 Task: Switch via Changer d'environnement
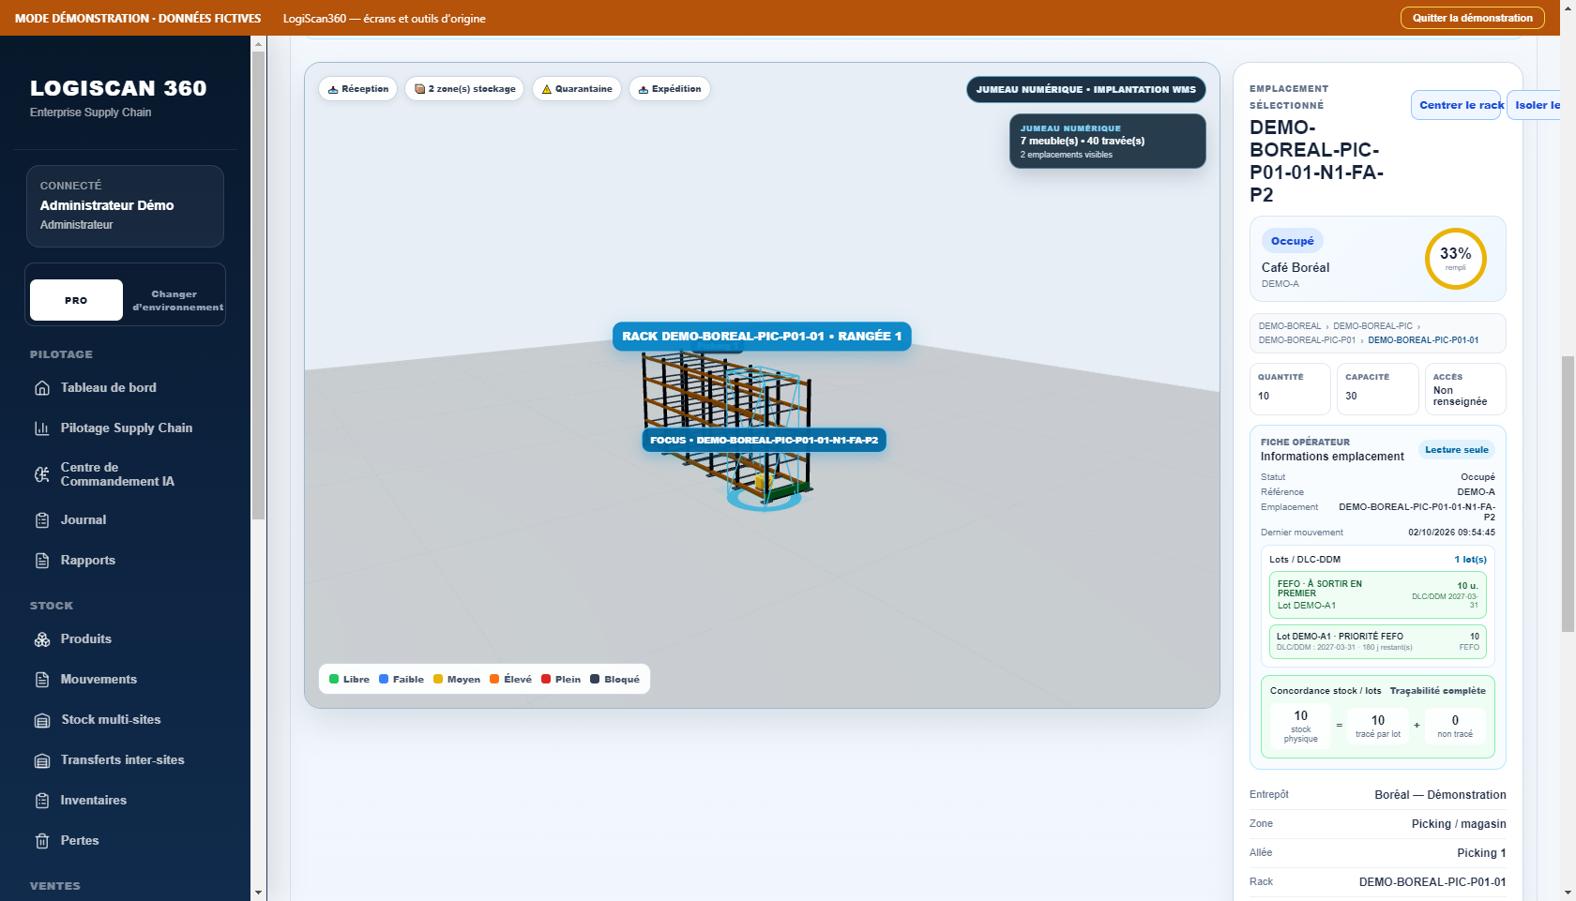(x=177, y=300)
